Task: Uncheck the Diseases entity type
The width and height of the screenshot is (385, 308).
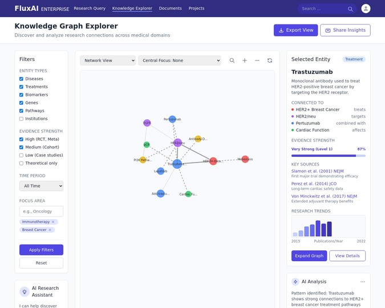Action: point(21,79)
